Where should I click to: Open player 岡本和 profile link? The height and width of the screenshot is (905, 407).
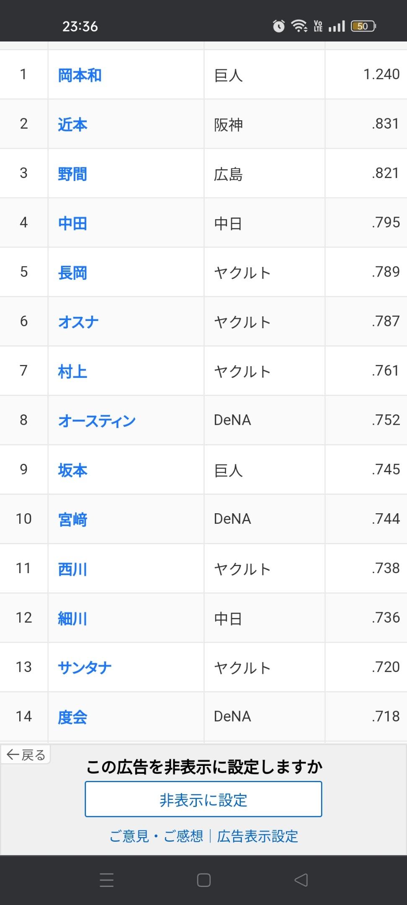click(x=80, y=75)
